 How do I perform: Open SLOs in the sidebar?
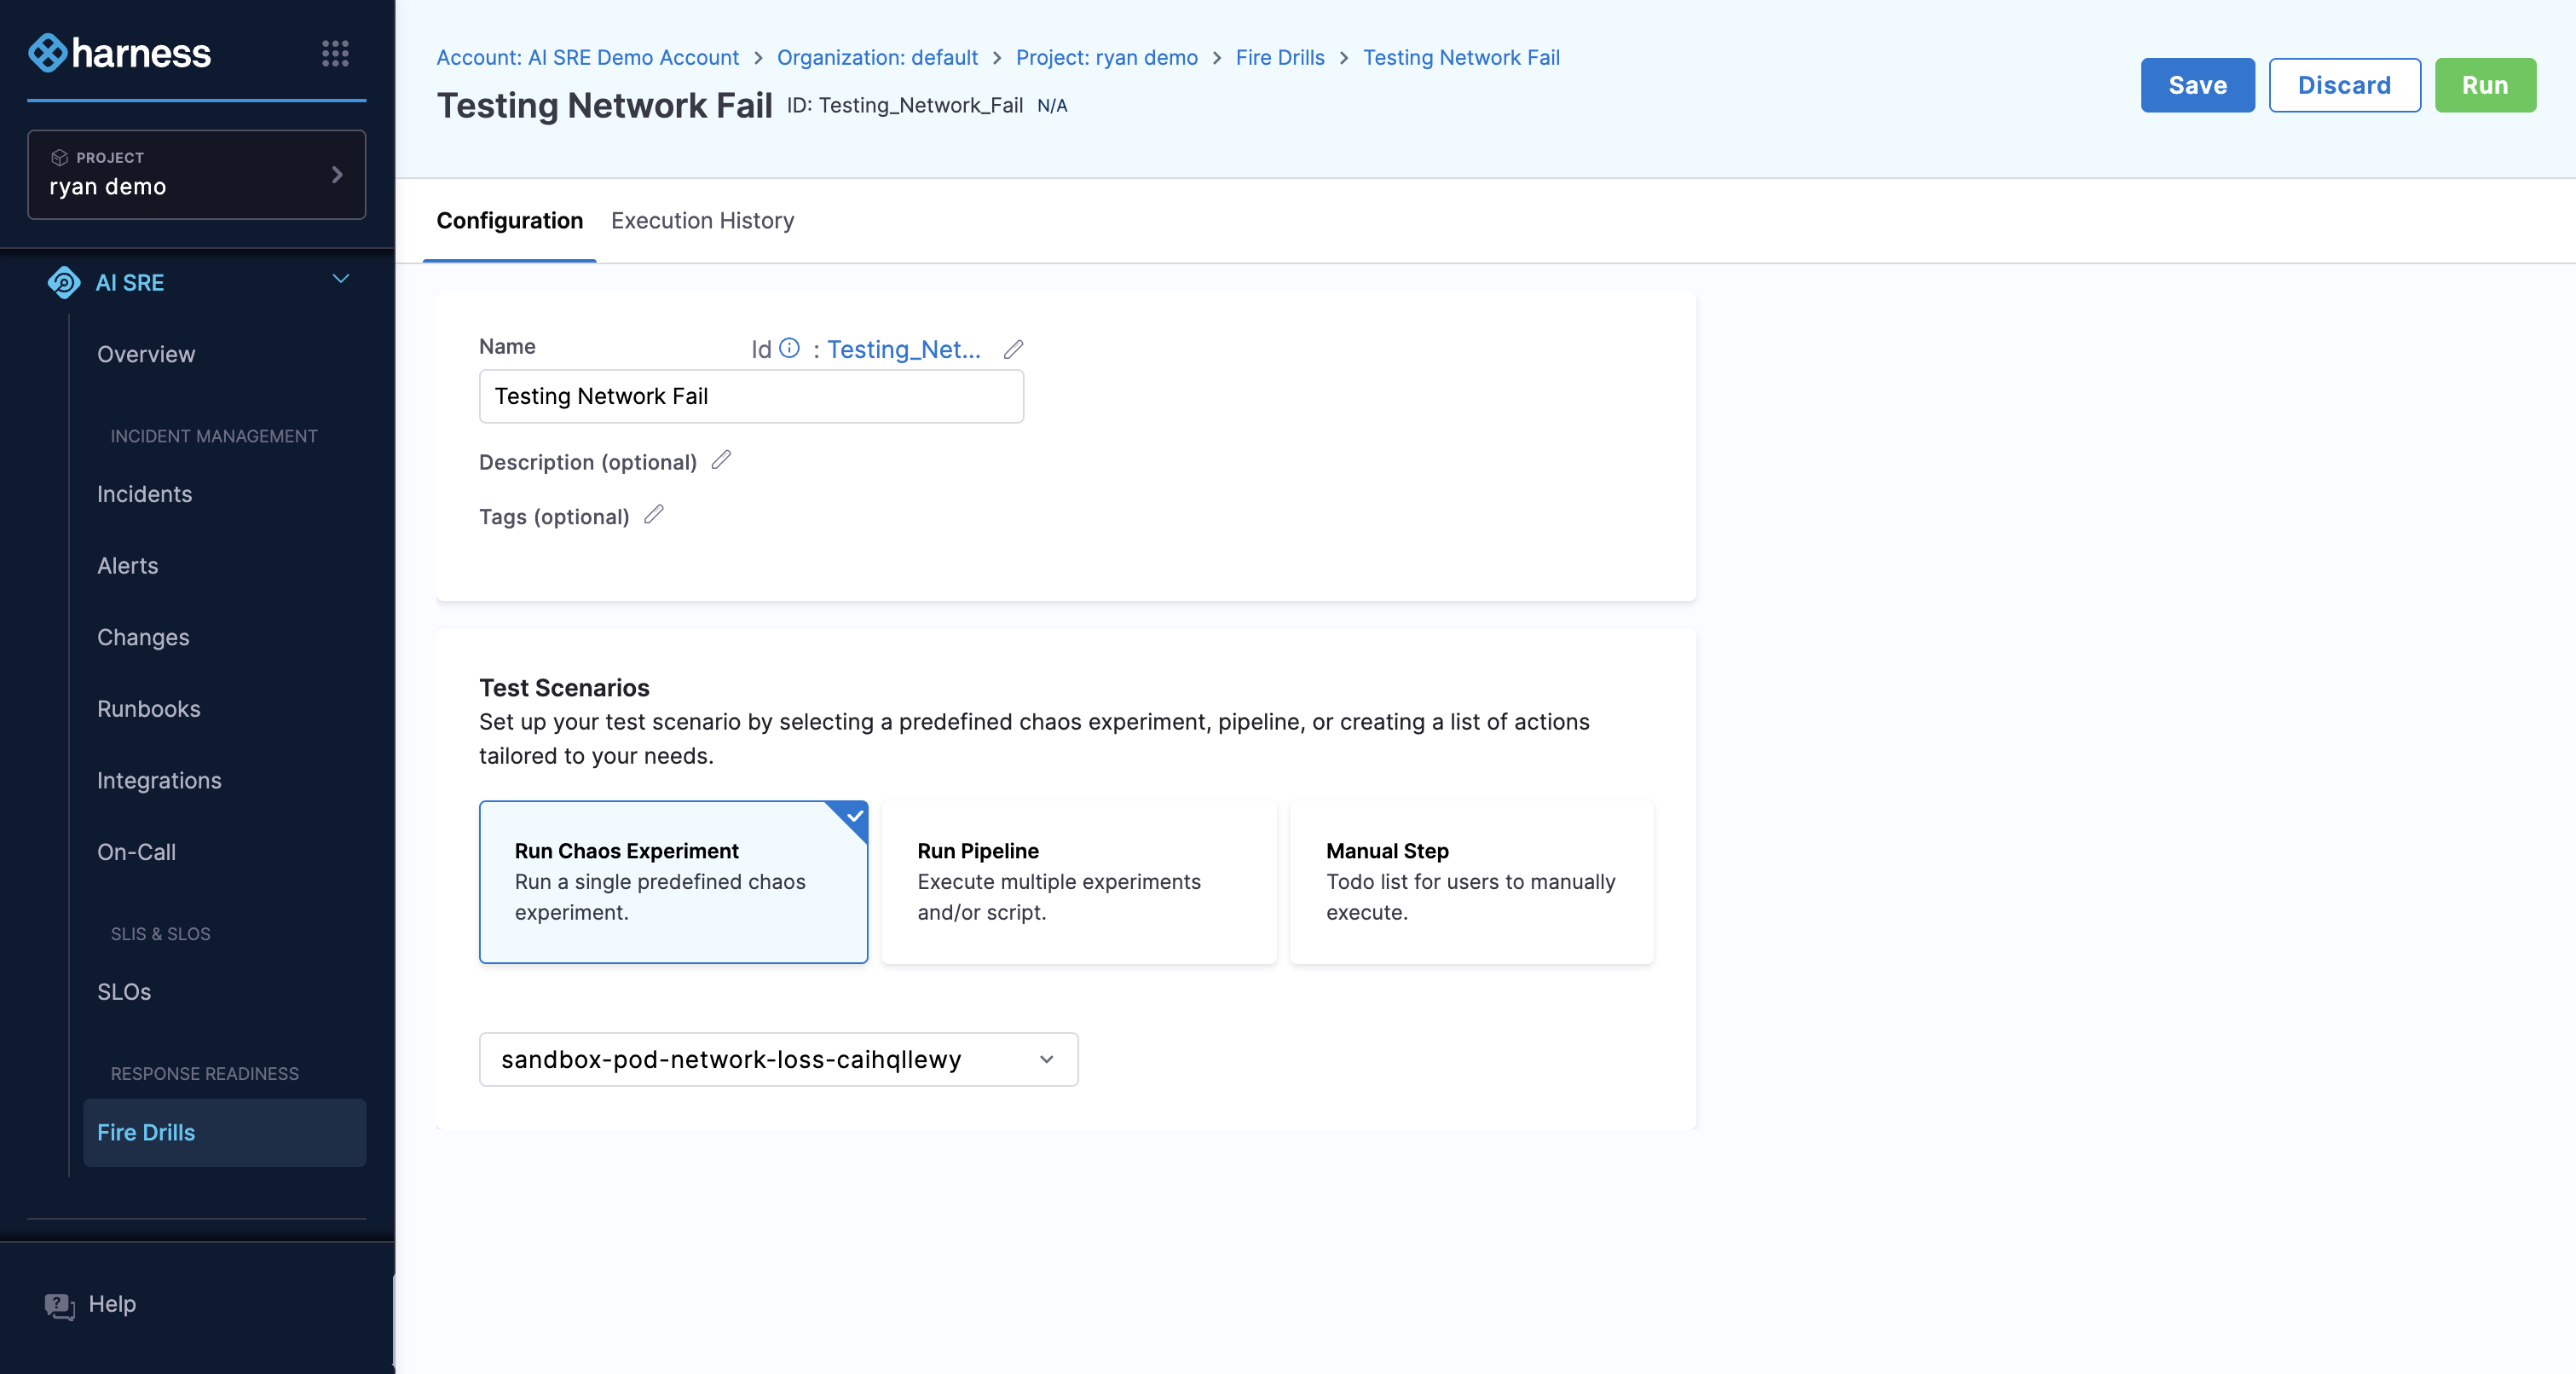pos(124,992)
